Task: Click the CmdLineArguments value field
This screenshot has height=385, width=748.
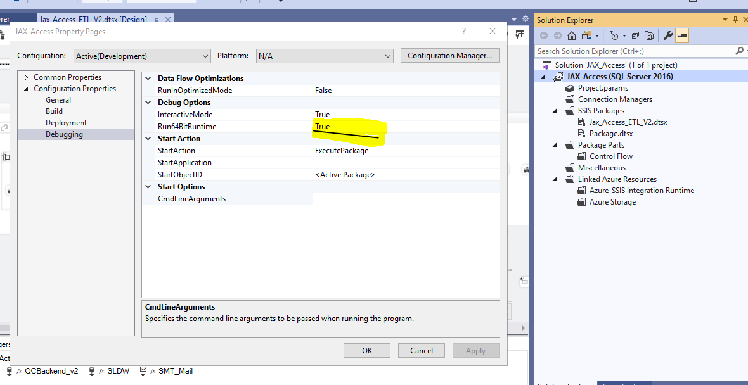Action: pyautogui.click(x=406, y=199)
